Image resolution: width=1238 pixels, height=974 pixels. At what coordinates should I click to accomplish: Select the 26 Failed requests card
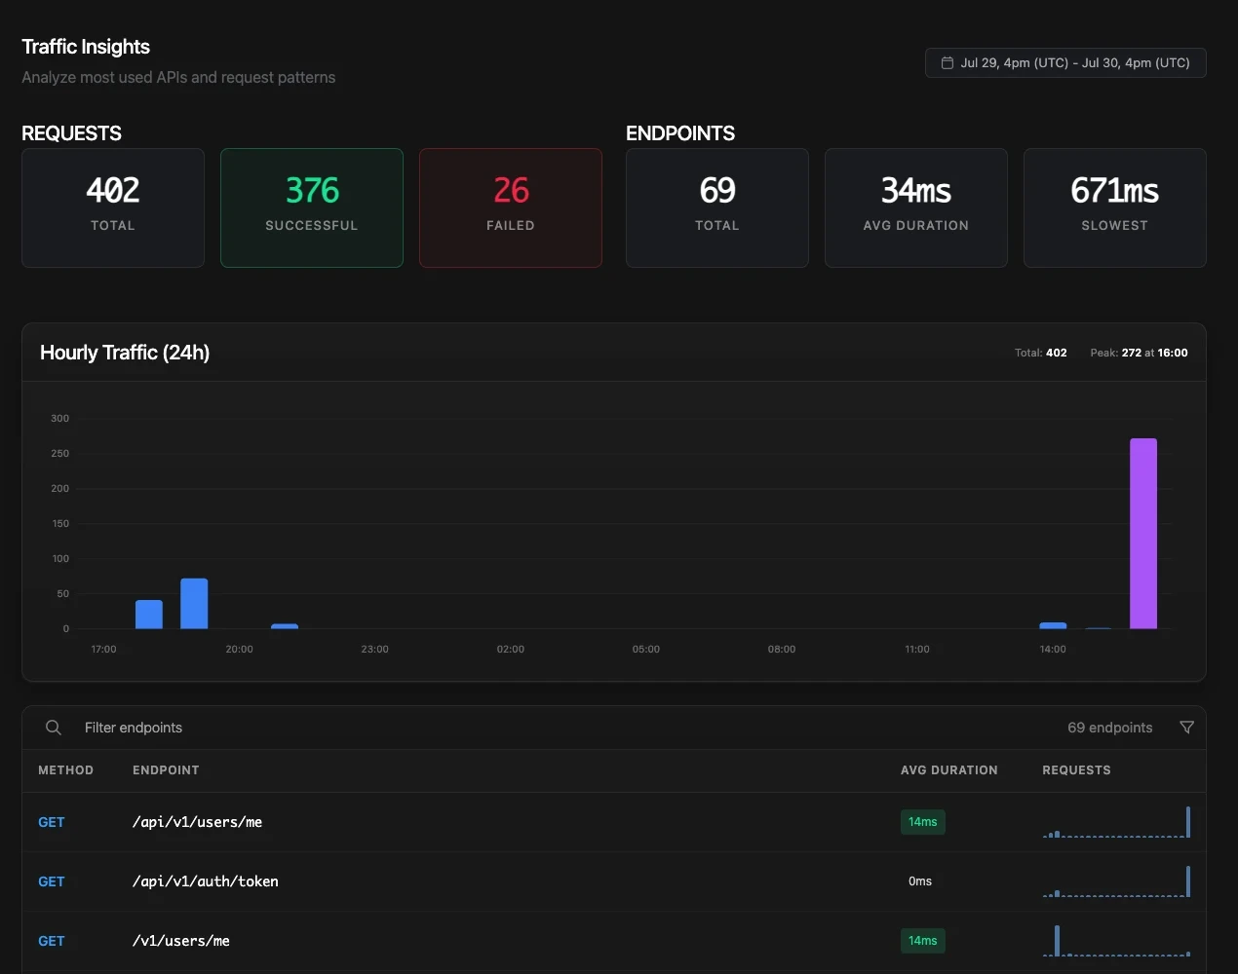(511, 207)
